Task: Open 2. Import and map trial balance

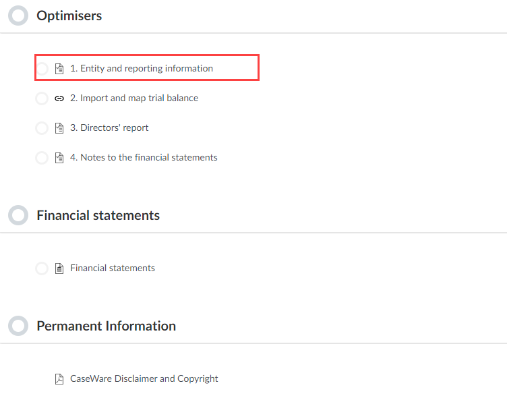Action: (x=134, y=98)
